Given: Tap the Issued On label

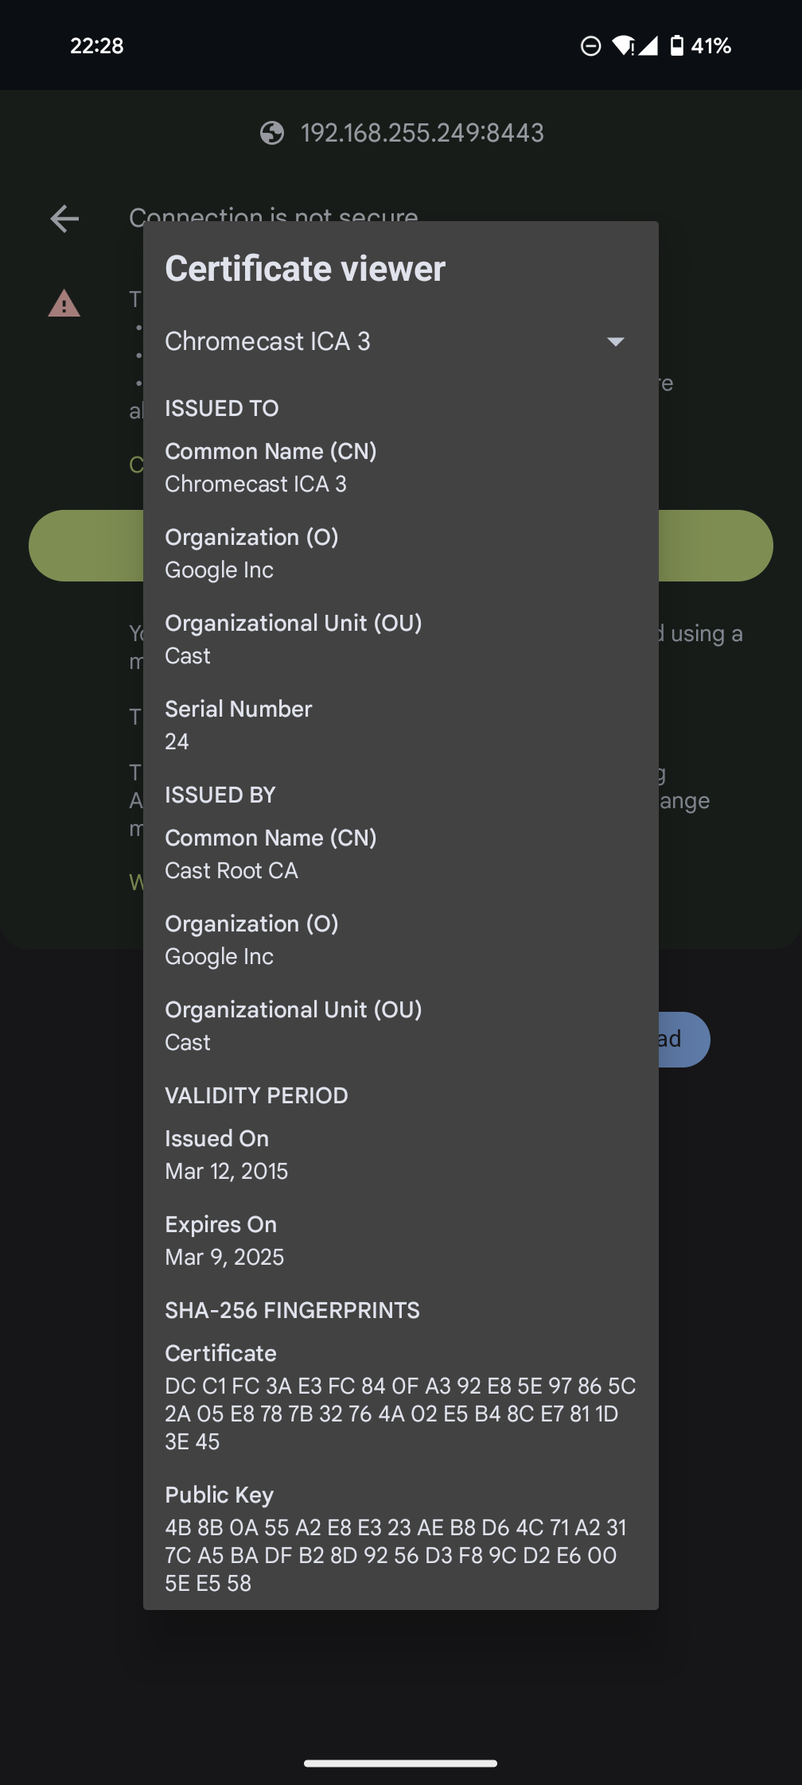Looking at the screenshot, I should (216, 1138).
